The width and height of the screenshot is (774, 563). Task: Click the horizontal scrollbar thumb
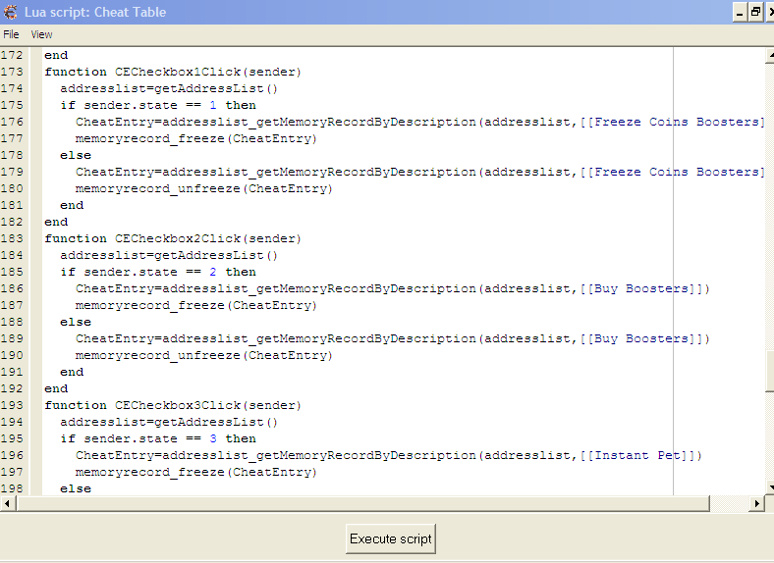pos(363,503)
